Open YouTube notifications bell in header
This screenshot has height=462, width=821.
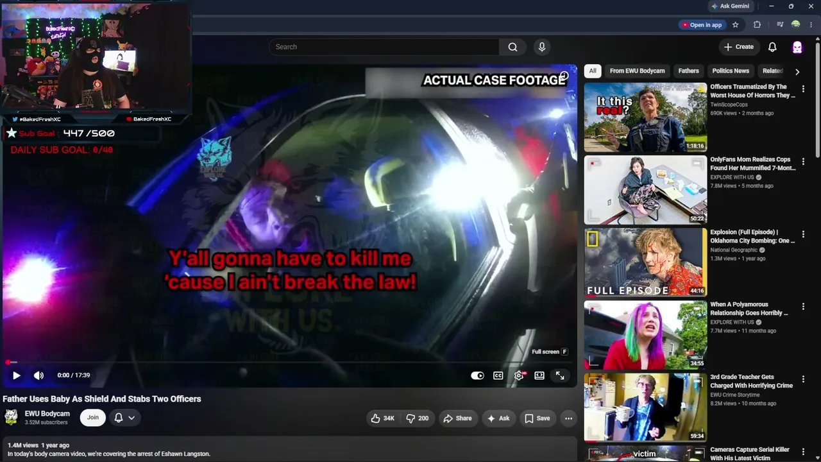(772, 47)
